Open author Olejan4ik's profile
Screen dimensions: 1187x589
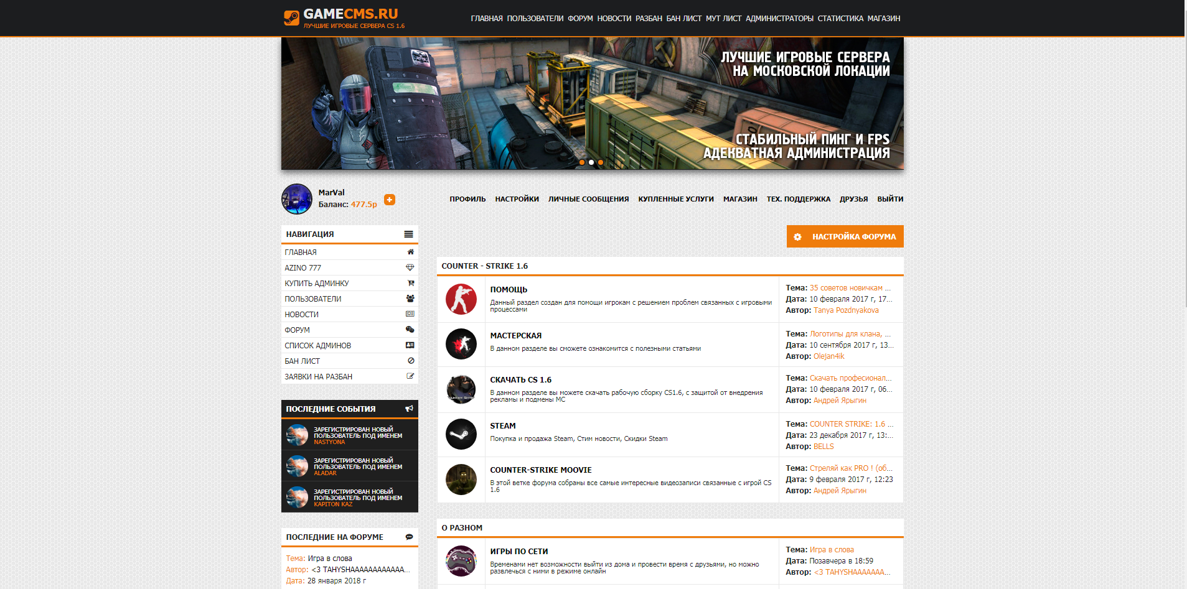click(x=829, y=356)
